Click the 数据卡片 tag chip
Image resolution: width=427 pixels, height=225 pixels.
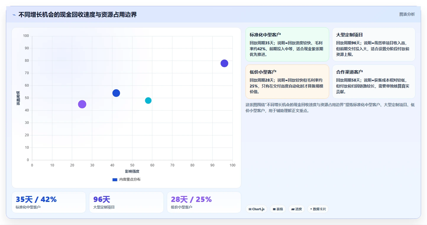click(318, 209)
